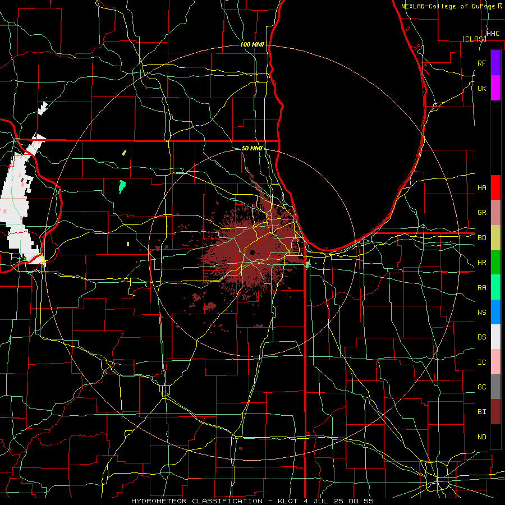Click the blue WS legend color block
The height and width of the screenshot is (505, 505).
[x=495, y=312]
